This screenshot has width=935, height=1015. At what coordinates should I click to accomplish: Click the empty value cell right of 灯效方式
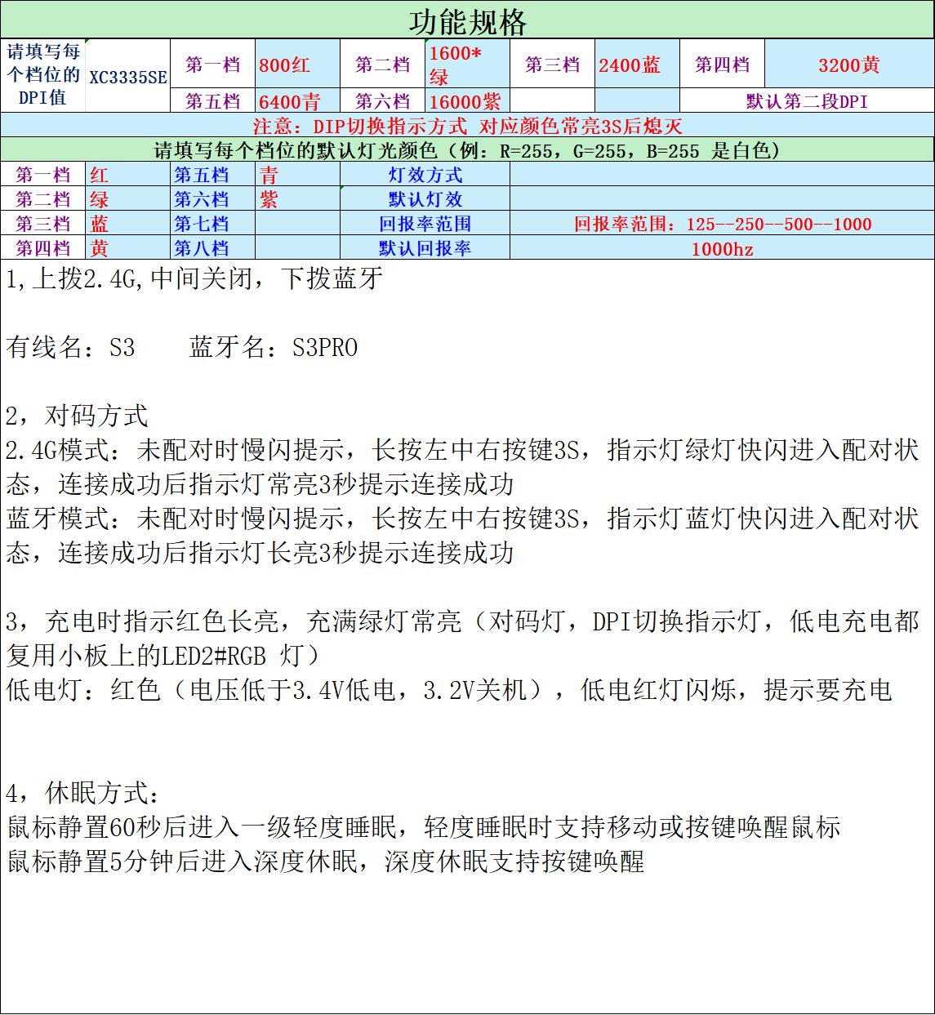[x=722, y=174]
